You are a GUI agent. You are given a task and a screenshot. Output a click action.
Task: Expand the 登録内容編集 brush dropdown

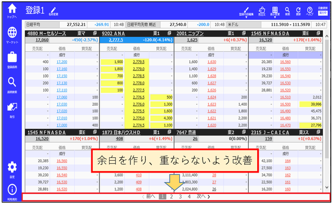tap(246, 12)
